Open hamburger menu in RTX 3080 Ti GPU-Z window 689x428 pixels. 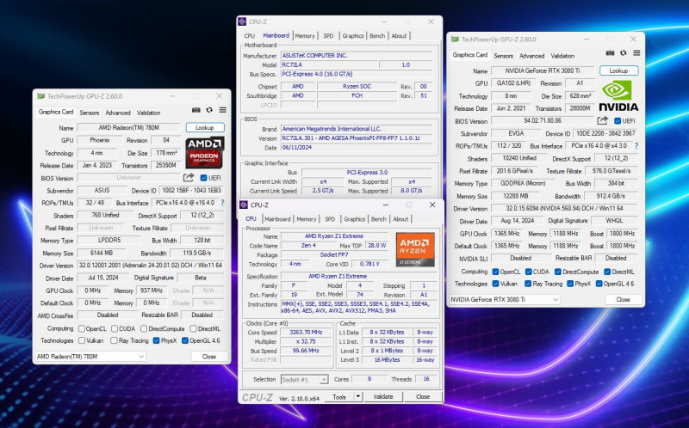pos(636,52)
